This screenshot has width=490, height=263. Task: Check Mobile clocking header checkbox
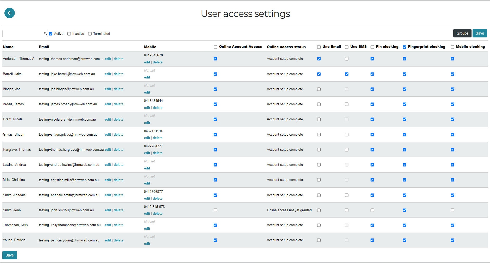[452, 47]
